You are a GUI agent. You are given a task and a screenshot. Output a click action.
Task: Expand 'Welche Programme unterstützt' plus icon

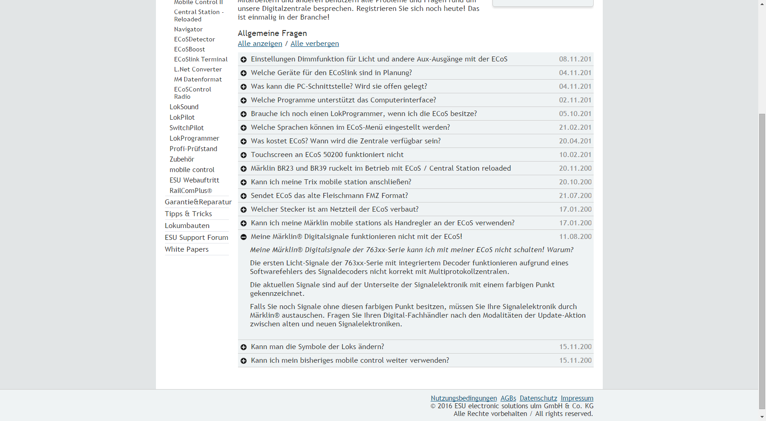point(243,101)
